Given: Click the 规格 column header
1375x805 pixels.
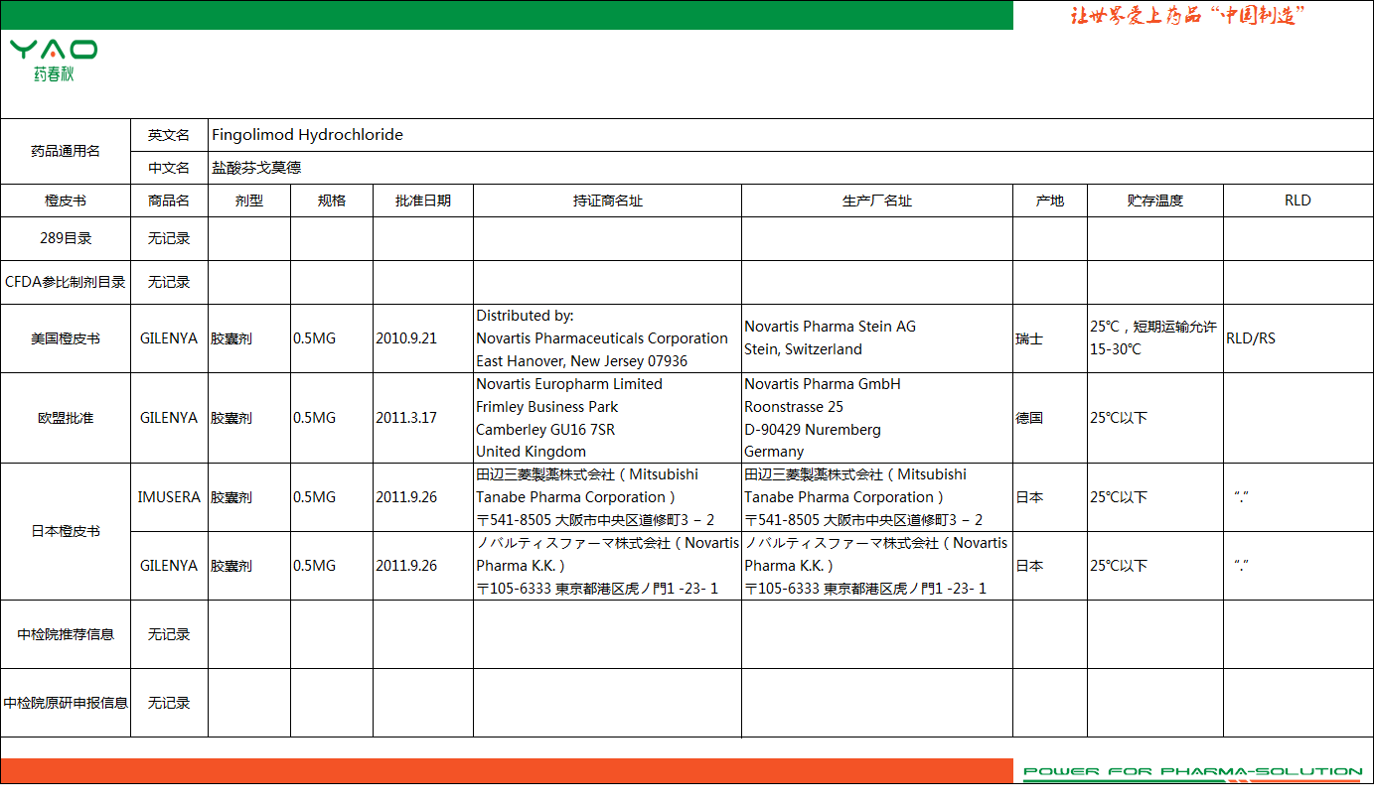Looking at the screenshot, I should [332, 201].
